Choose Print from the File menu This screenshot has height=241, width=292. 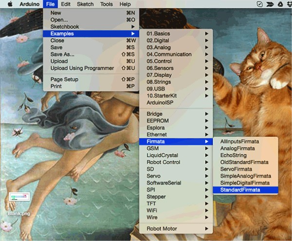[91, 86]
